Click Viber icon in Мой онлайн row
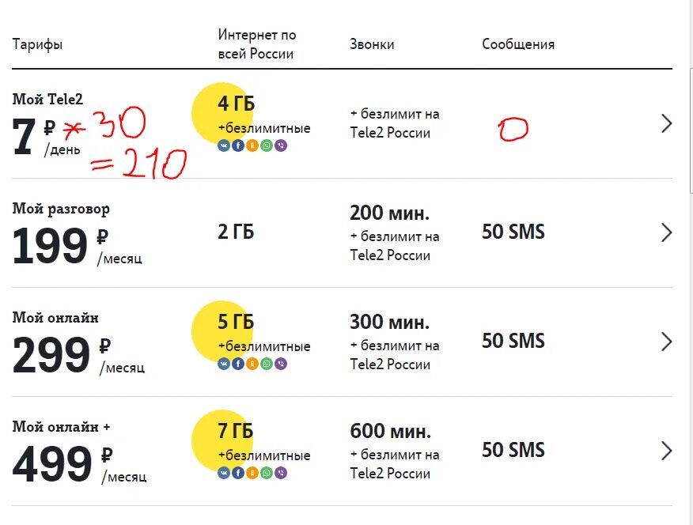693x525 pixels. (281, 364)
